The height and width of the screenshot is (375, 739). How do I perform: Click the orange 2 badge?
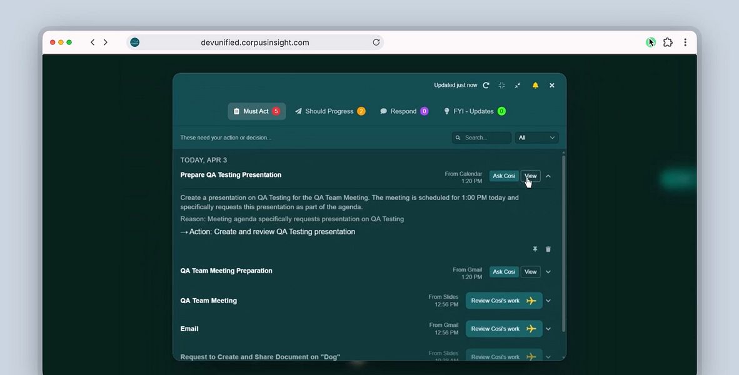(361, 111)
